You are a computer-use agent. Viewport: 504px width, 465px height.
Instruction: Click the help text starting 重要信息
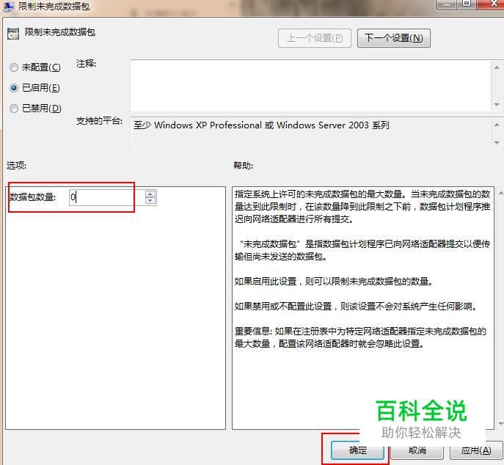[360, 337]
